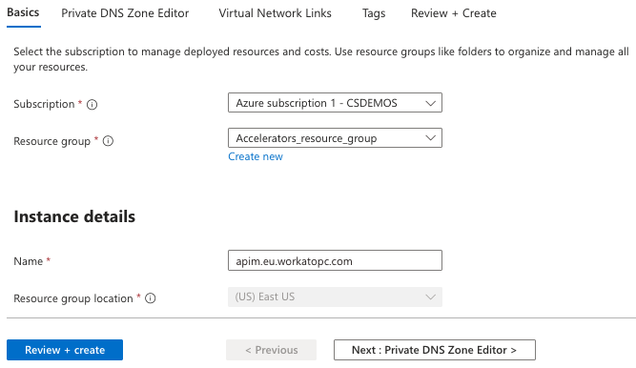Image resolution: width=636 pixels, height=368 pixels.
Task: Show info tooltip for Resource group location
Action: pyautogui.click(x=151, y=298)
